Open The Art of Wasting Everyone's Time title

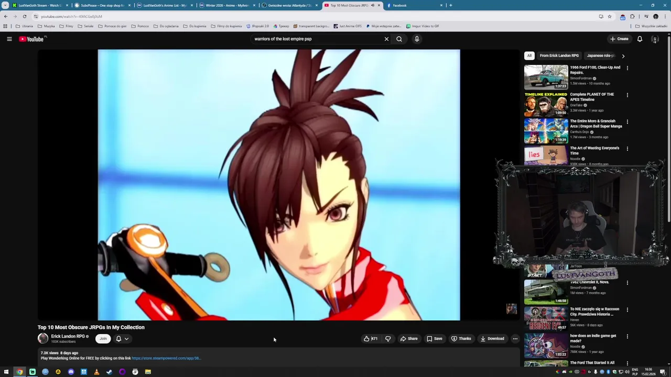594,150
